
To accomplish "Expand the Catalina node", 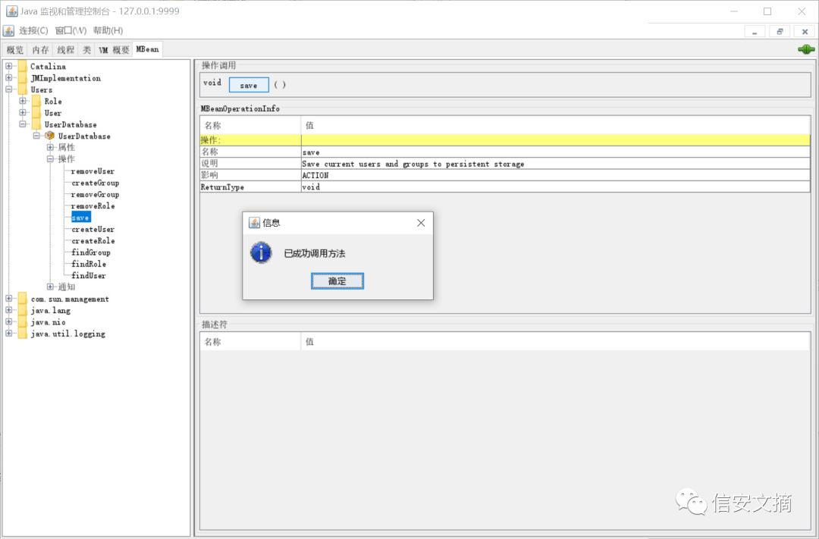I will [x=9, y=66].
